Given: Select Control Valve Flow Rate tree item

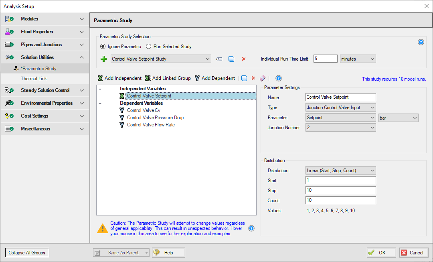Looking at the screenshot, I should point(151,125).
